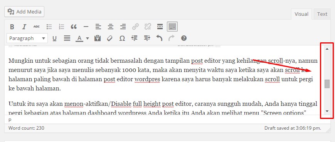This screenshot has height=142, width=335.
Task: Align text center
Action: tap(111, 27)
